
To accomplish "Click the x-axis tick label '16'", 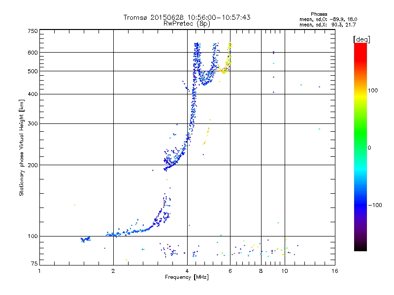I will (335, 271).
